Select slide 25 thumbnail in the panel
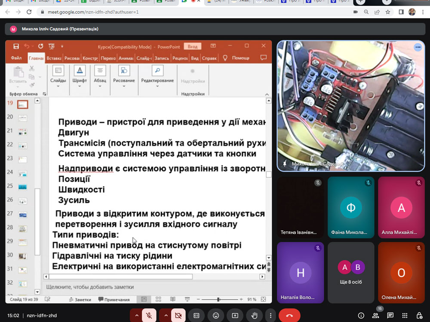 [22, 187]
